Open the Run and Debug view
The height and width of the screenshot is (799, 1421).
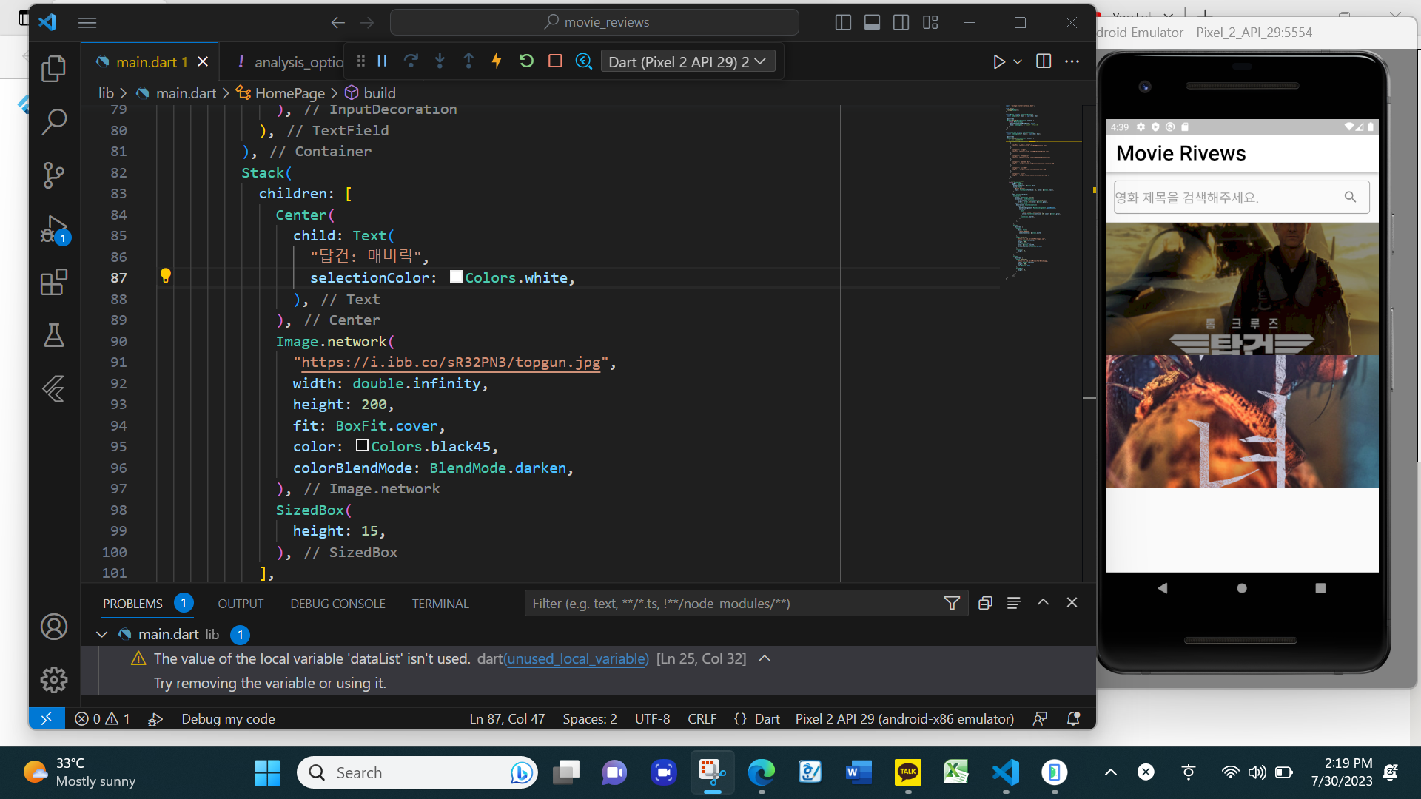53,229
